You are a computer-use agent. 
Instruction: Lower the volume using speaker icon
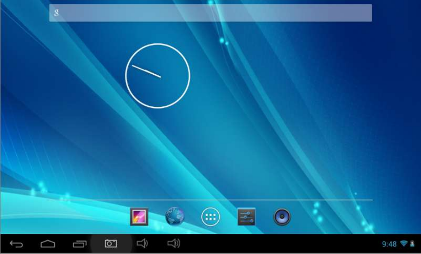click(x=142, y=243)
